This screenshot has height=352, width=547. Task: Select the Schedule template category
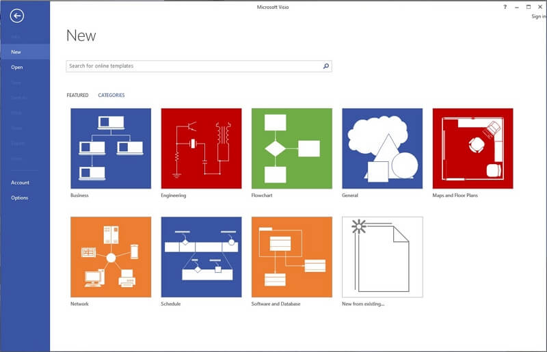[x=201, y=257]
